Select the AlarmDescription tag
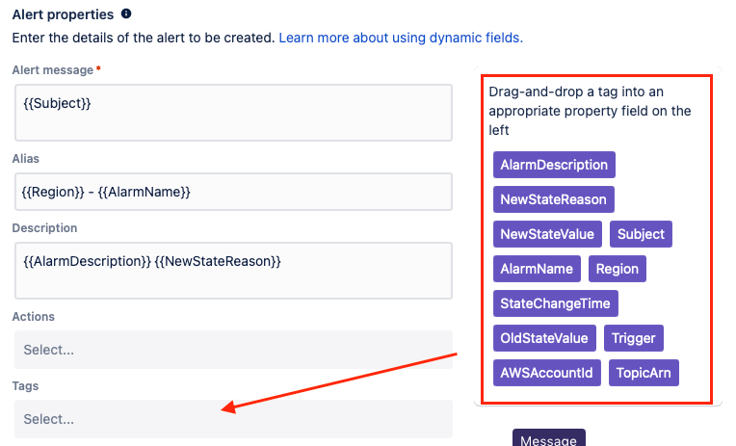The height and width of the screenshot is (446, 736). pyautogui.click(x=554, y=165)
